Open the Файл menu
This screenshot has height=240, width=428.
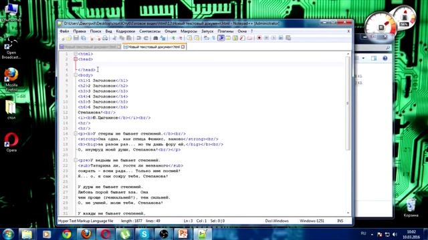(x=64, y=31)
